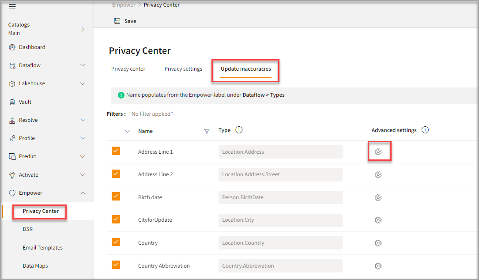The image size is (479, 280).
Task: Click the Save disk icon
Action: click(117, 21)
